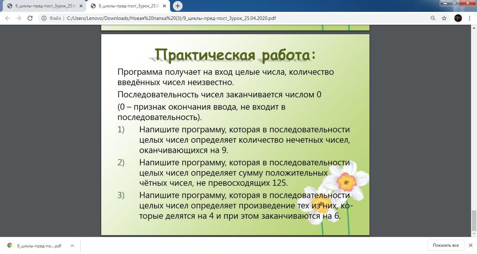Click the Показать все downloads button
Image resolution: width=477 pixels, height=254 pixels.
pos(446,245)
